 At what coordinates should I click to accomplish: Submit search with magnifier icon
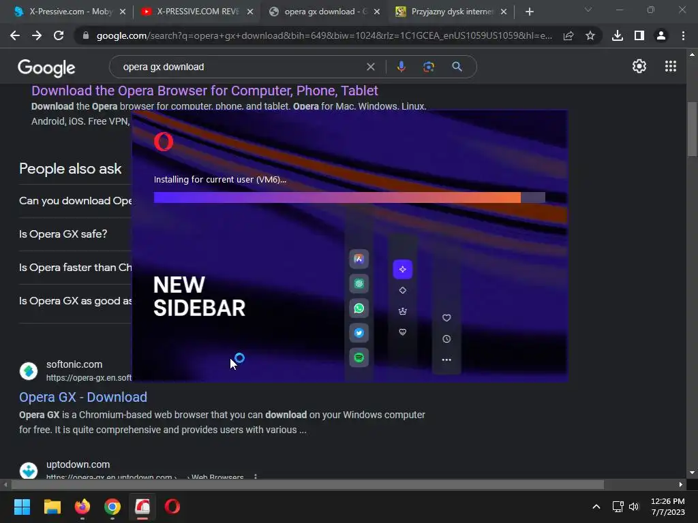[457, 67]
